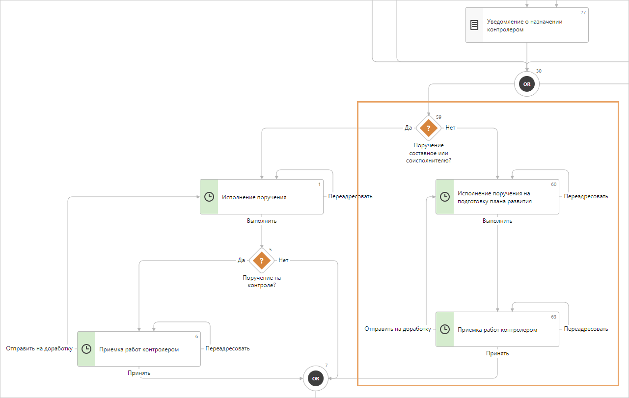
Task: Select the OR gateway numbered 30
Action: (526, 84)
